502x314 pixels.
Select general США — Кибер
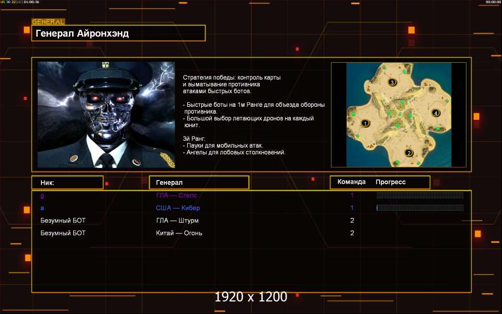point(178,208)
